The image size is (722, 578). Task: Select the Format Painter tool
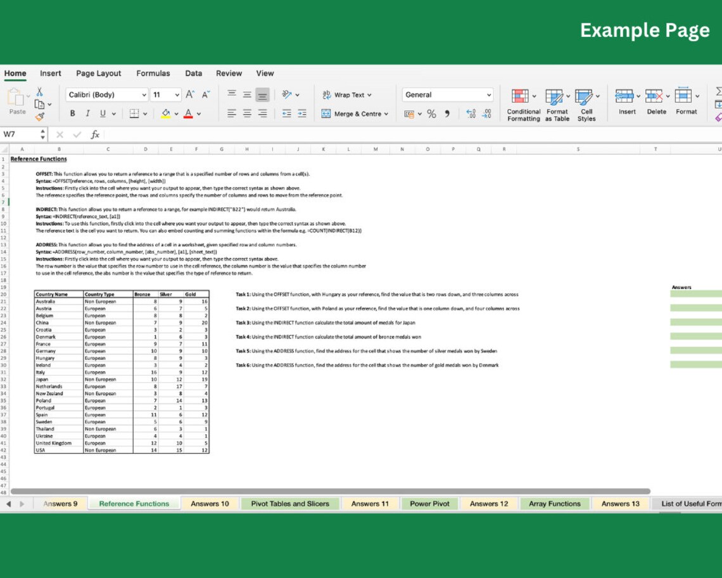(39, 116)
